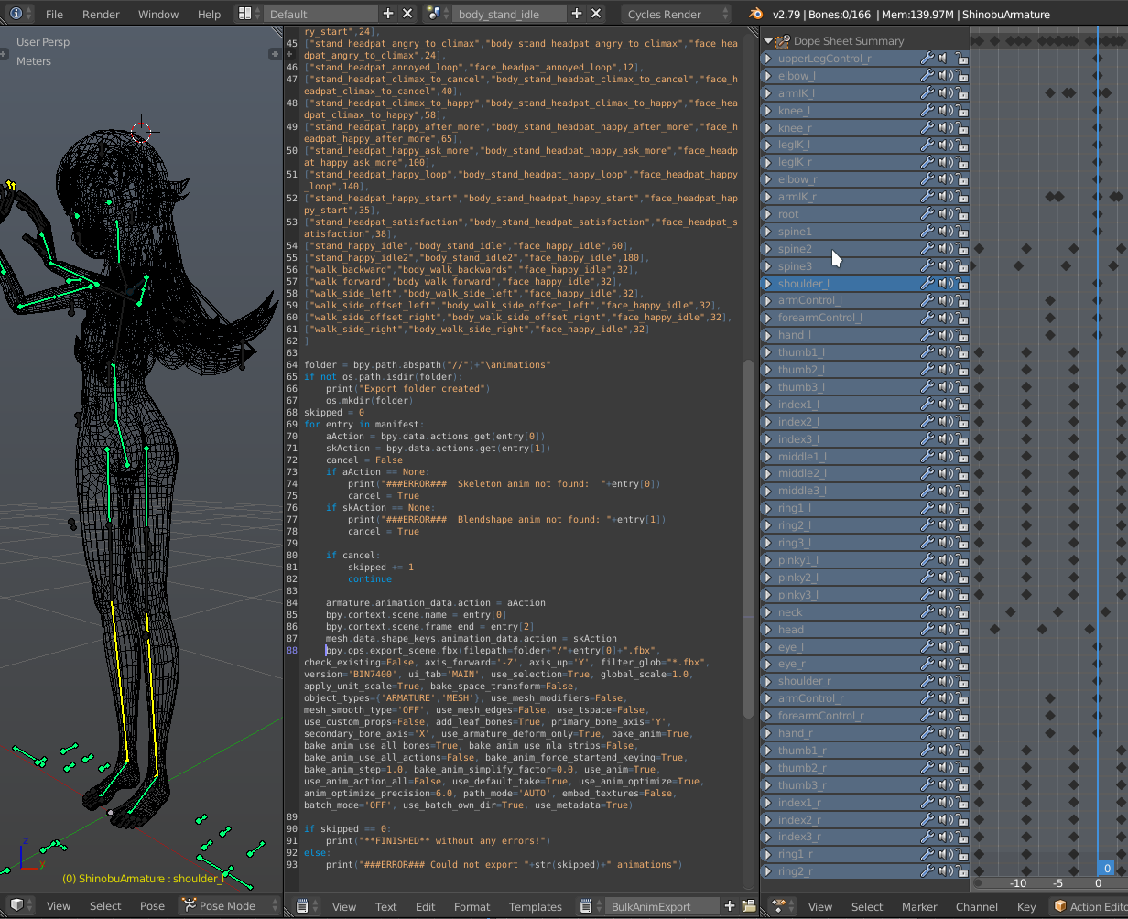Open the Pose Mode dropdown
The height and width of the screenshot is (919, 1128).
point(228,905)
